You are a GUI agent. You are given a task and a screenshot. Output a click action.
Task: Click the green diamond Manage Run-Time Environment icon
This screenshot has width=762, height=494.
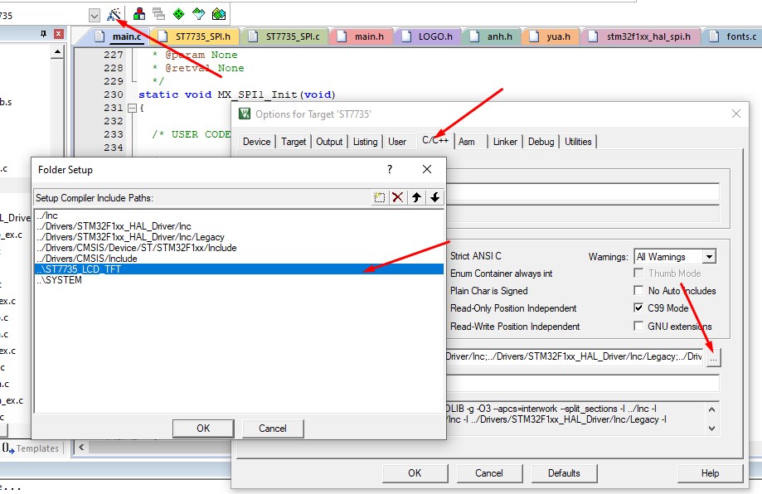click(x=178, y=14)
